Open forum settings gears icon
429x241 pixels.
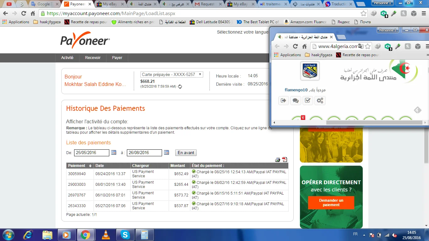(x=320, y=100)
